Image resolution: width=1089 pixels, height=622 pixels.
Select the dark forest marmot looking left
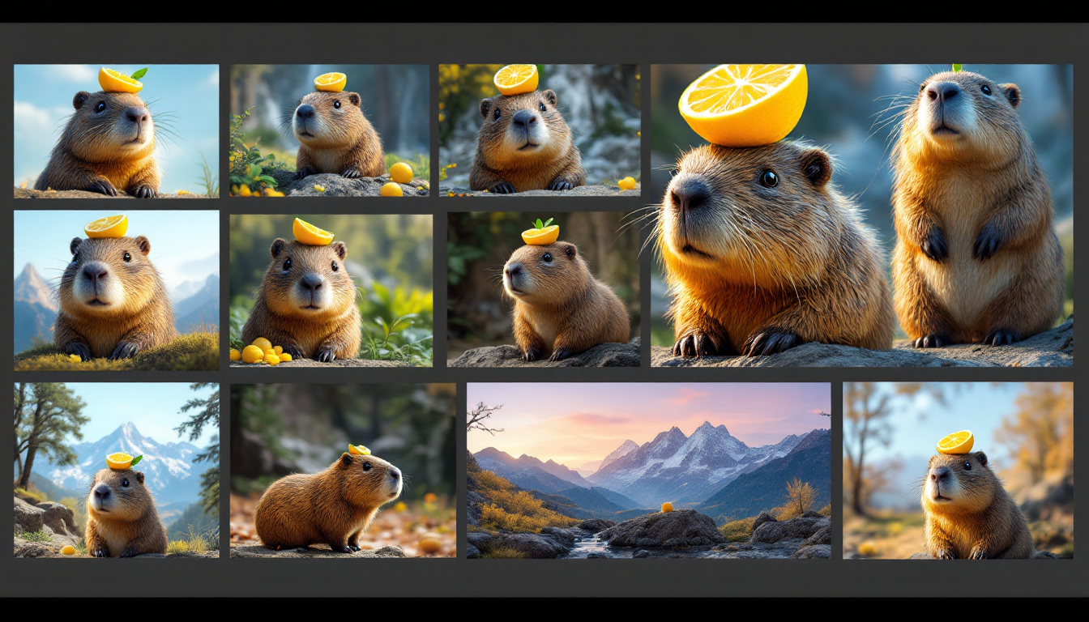543,290
